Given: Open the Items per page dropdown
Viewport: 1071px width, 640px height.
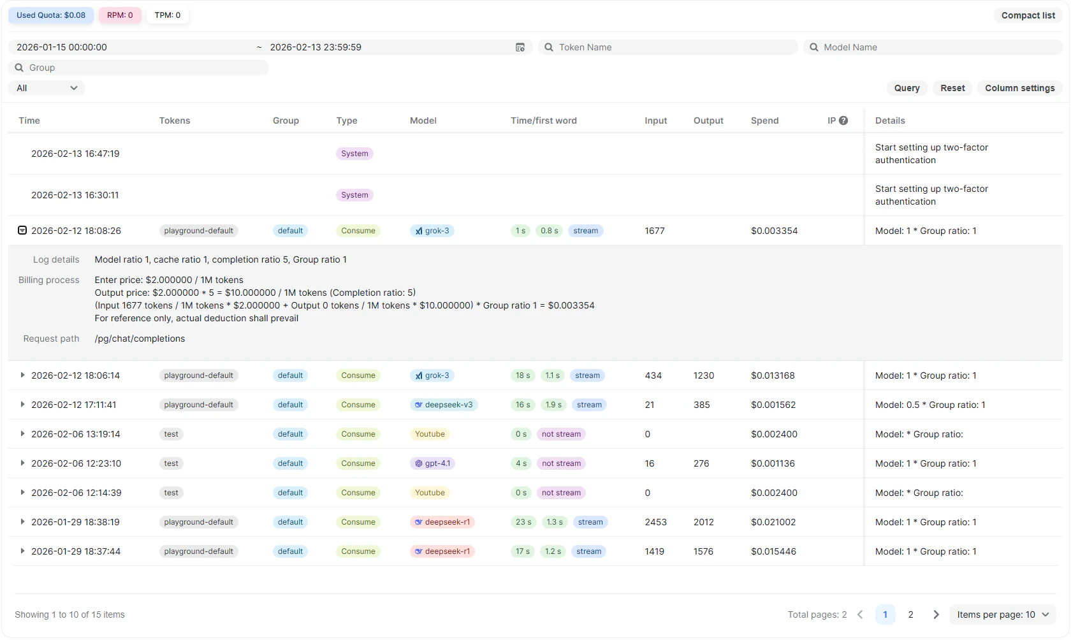Looking at the screenshot, I should 1002,615.
